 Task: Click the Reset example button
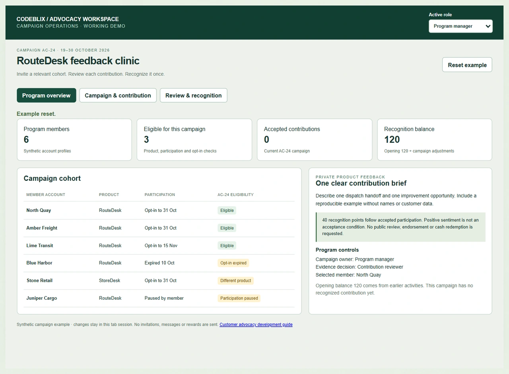click(467, 65)
